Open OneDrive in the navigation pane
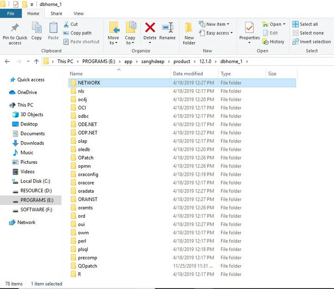The width and height of the screenshot is (334, 289). (x=23, y=92)
